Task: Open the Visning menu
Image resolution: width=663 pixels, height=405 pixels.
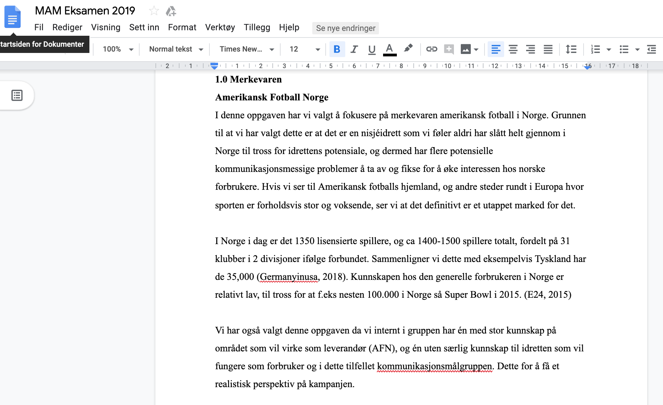Action: [x=106, y=28]
